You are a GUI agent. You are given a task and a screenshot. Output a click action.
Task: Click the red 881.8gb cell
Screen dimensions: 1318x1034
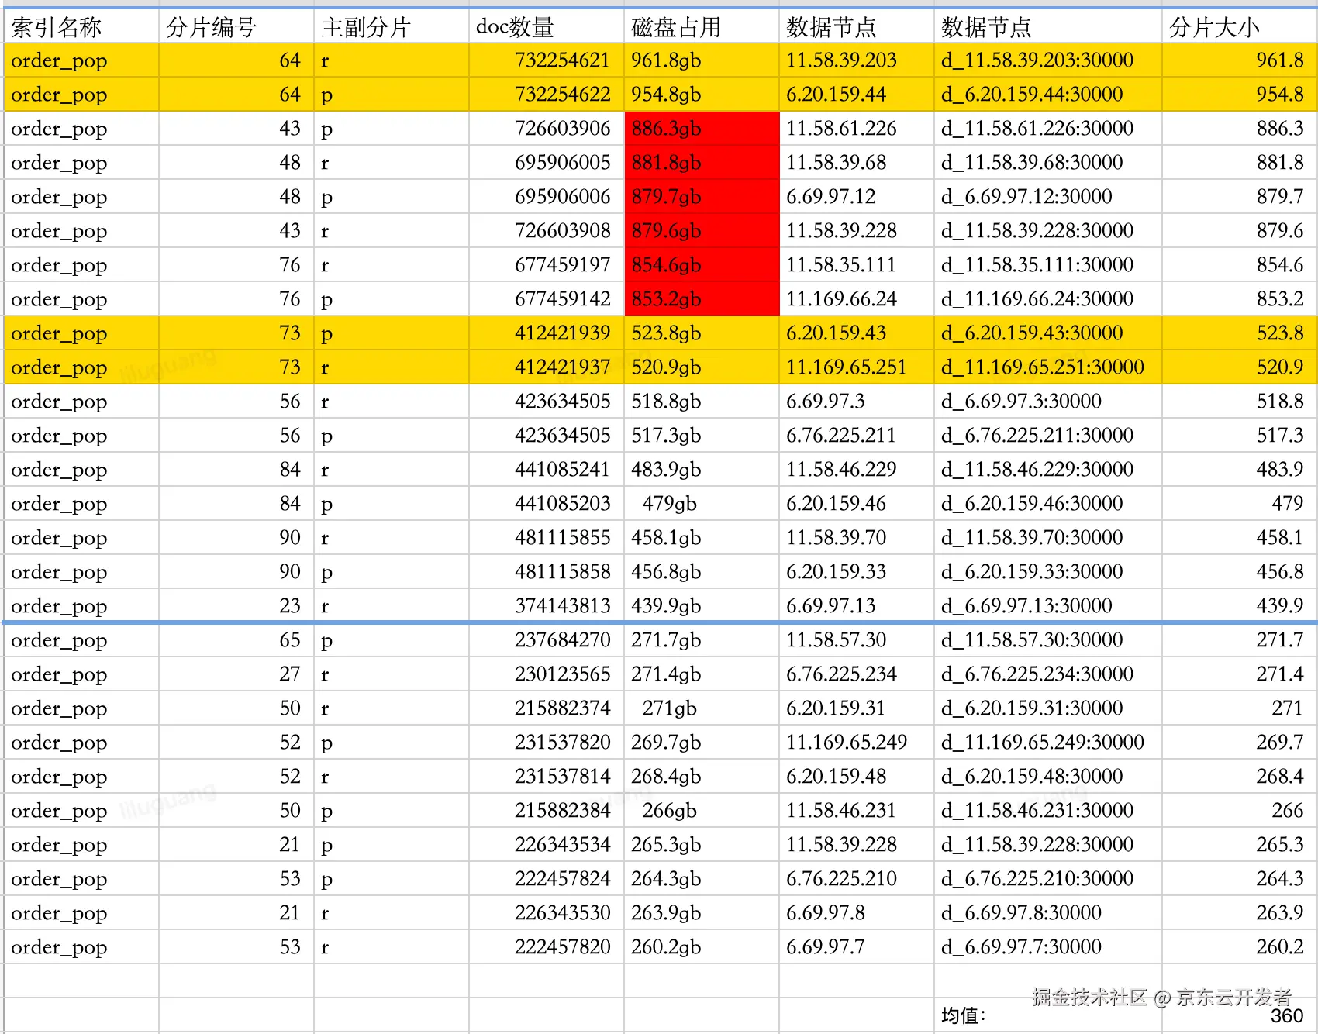[x=702, y=163]
